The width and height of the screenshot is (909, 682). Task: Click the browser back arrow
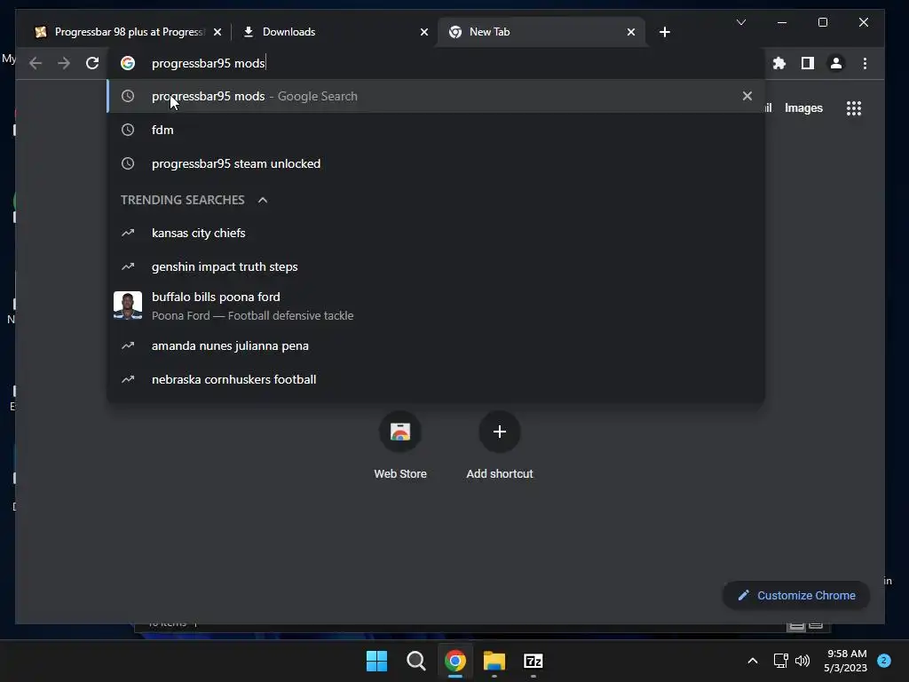click(36, 63)
